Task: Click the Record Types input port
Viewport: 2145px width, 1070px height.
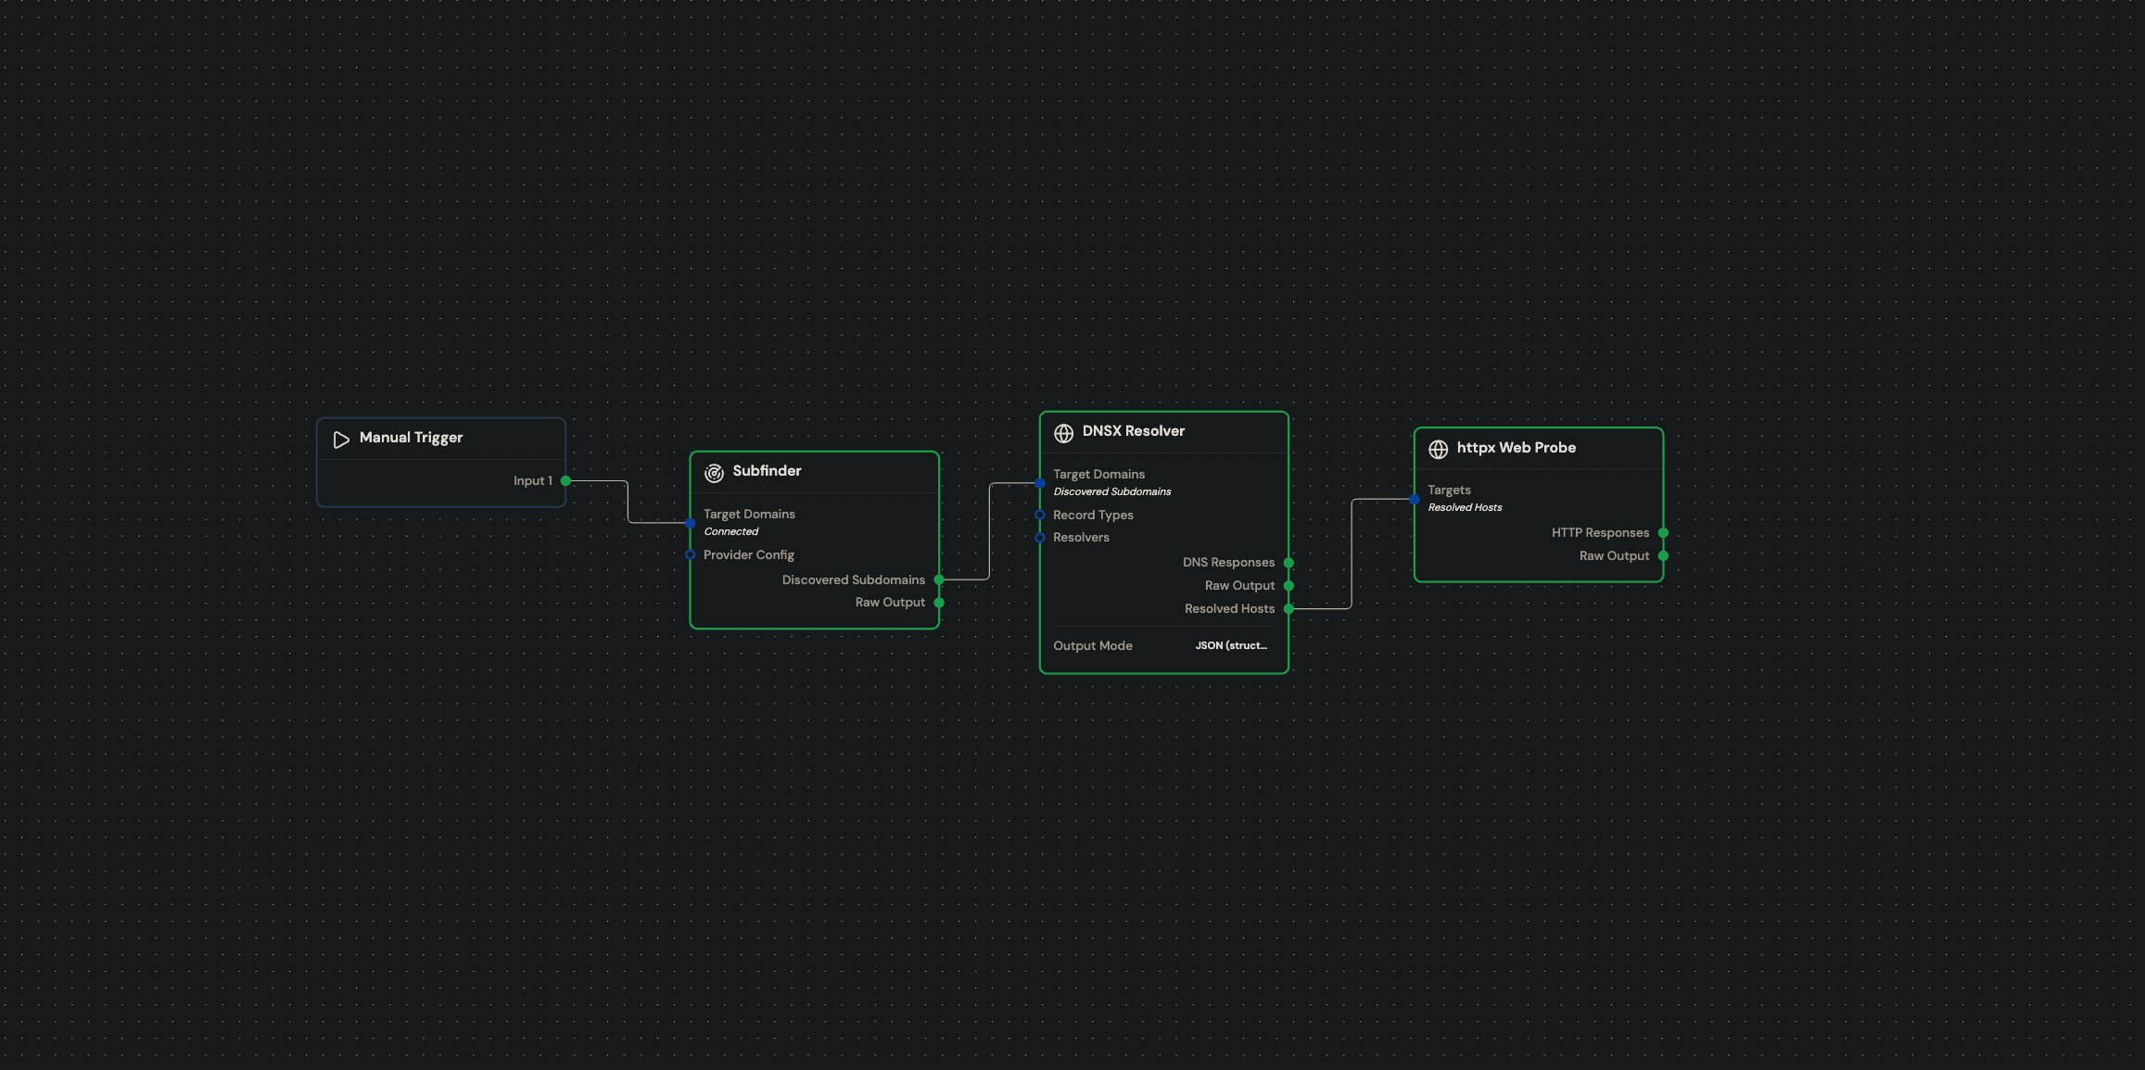Action: coord(1040,515)
